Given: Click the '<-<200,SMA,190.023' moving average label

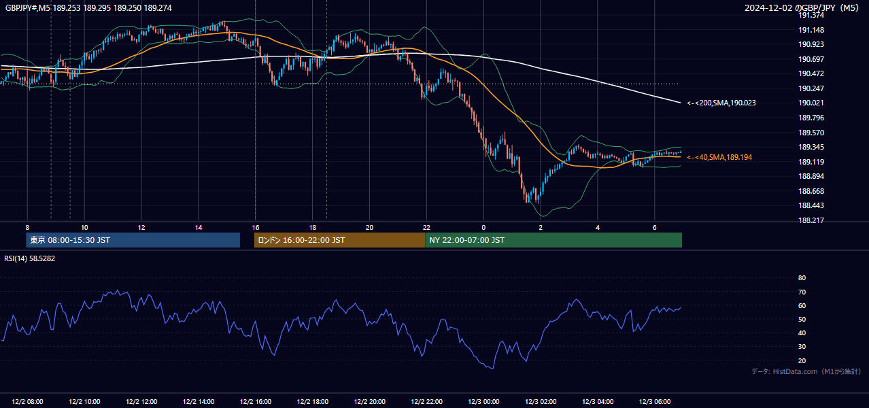Looking at the screenshot, I should point(721,103).
